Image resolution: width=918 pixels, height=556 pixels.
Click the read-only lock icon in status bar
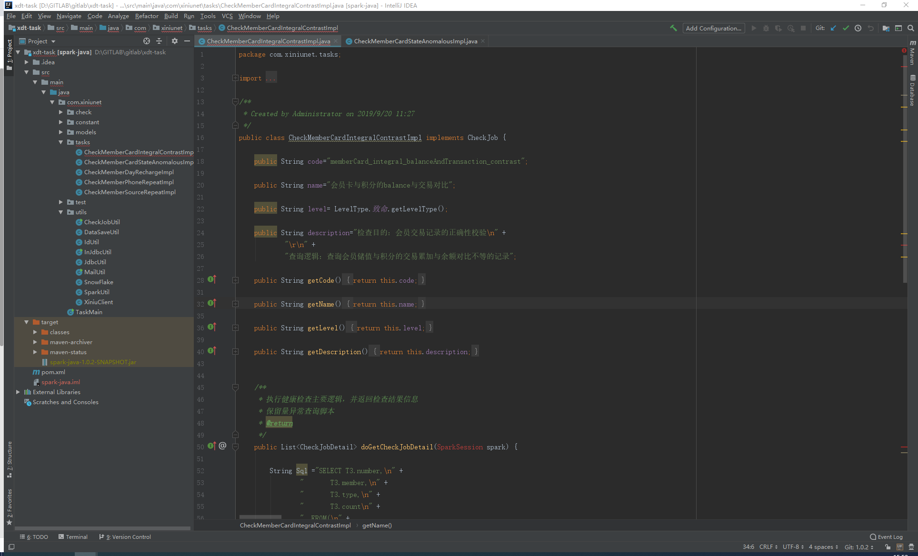click(x=888, y=547)
